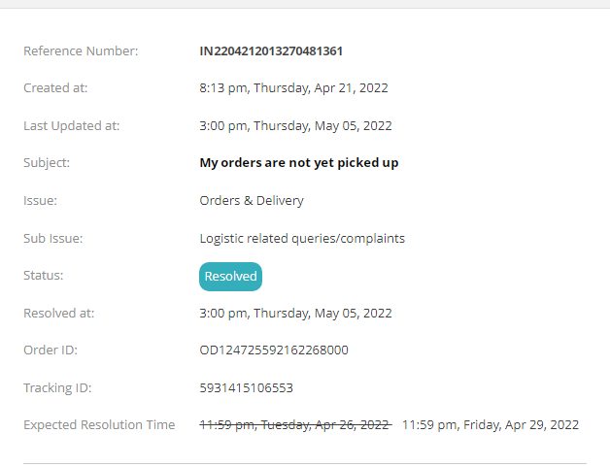This screenshot has width=610, height=467.
Task: Click the 'Expected Resolution Time' label
Action: 99,425
